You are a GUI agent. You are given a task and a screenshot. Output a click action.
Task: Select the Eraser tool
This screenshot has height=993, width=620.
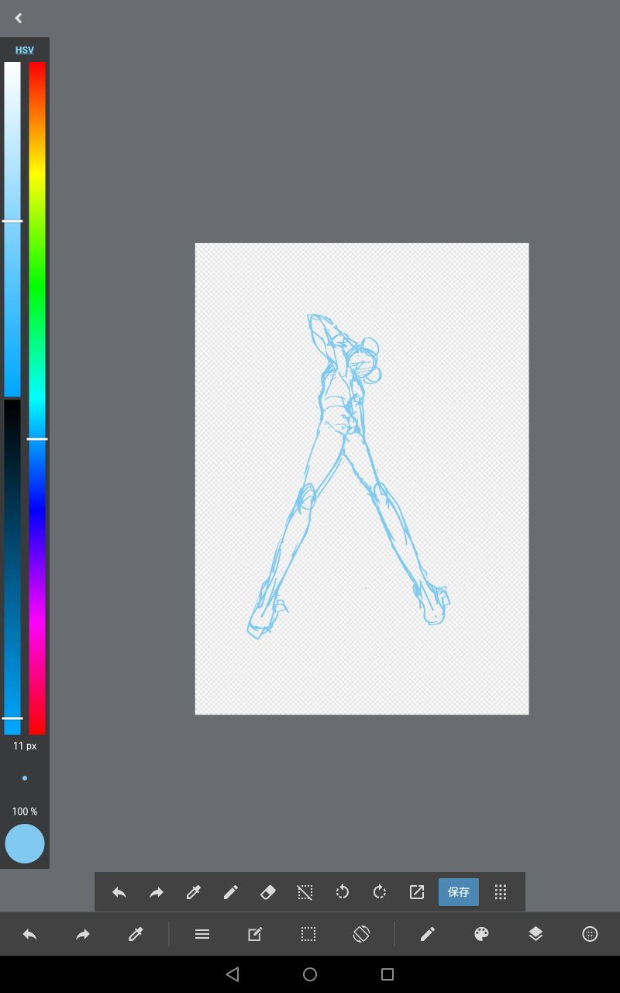pos(268,892)
